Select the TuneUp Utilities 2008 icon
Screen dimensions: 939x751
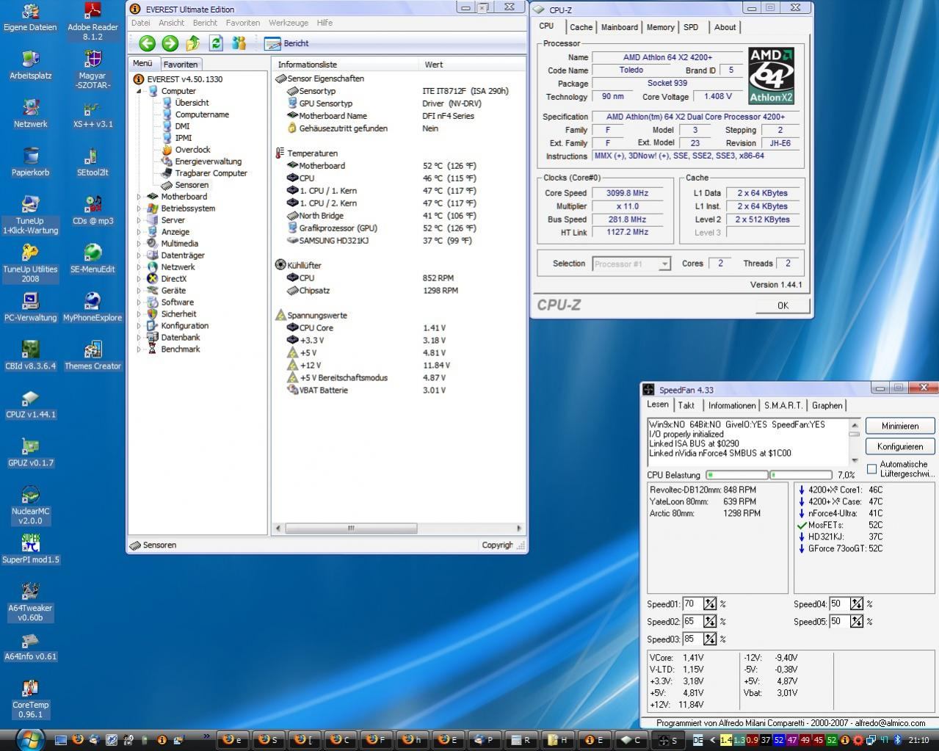[x=30, y=264]
